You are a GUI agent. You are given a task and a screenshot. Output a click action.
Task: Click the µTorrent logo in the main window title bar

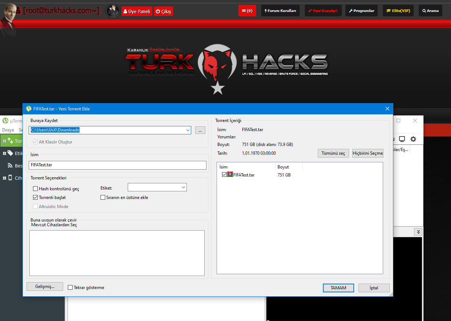tap(5, 121)
